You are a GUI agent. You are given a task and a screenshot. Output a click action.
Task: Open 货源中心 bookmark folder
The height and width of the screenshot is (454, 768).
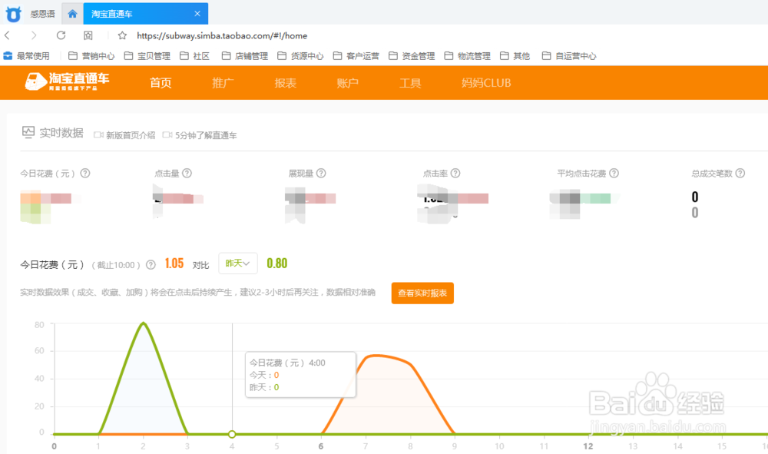click(300, 56)
